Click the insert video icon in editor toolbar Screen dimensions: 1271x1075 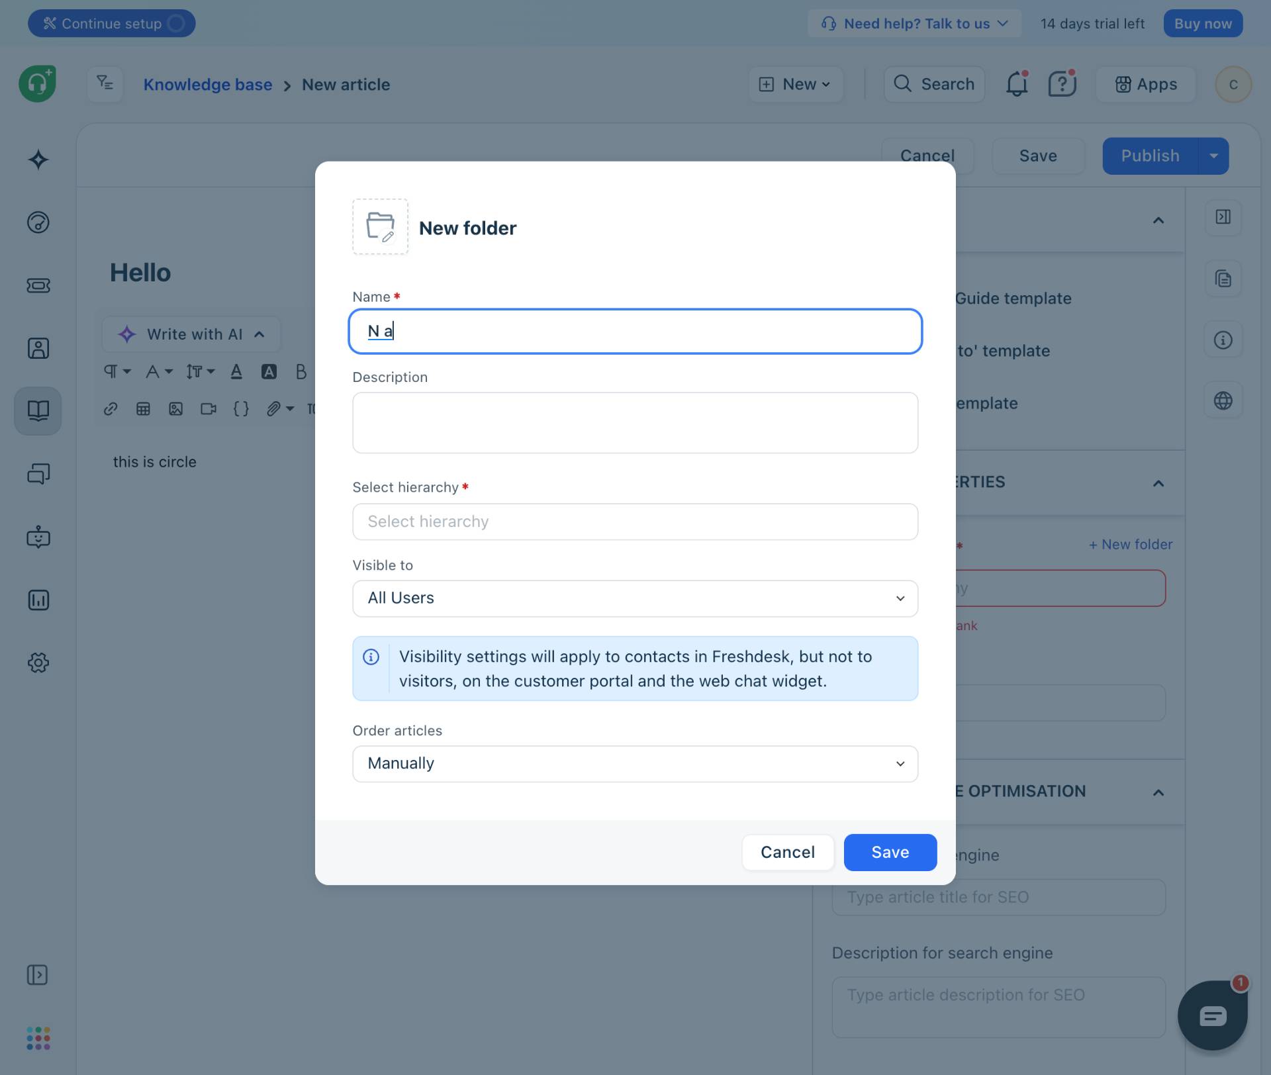pos(209,409)
